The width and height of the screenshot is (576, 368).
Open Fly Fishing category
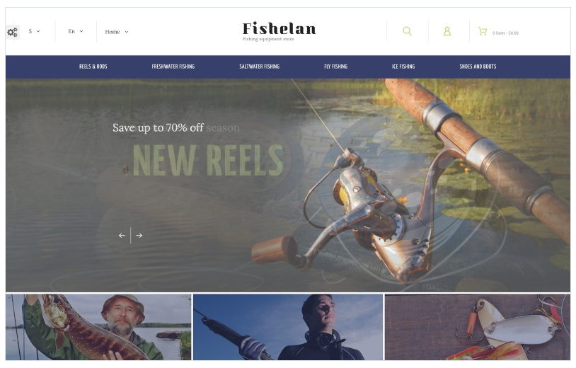(335, 67)
